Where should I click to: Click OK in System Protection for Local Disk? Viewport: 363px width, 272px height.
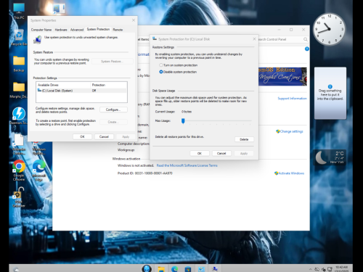[200, 154]
